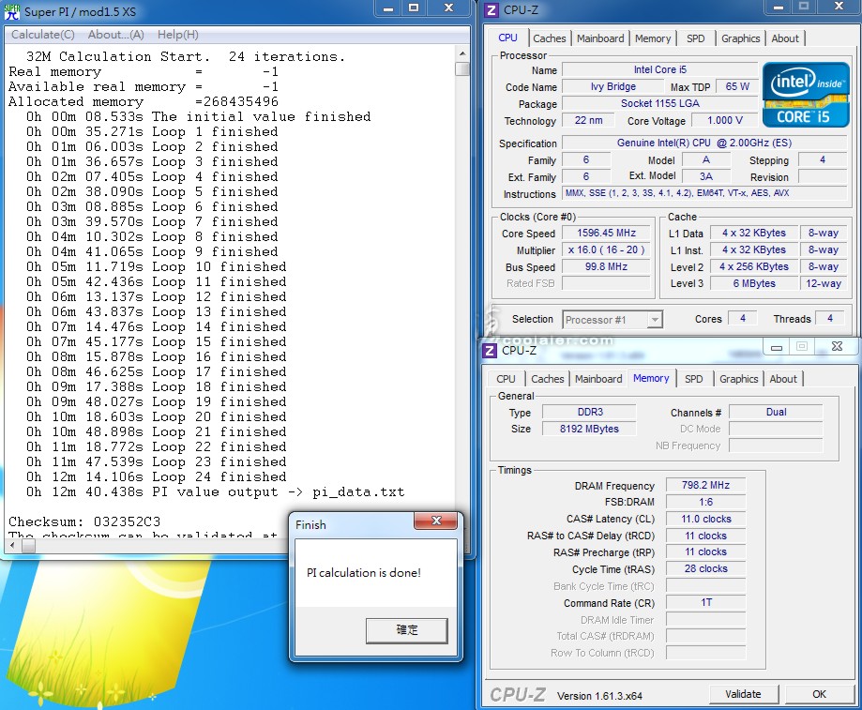This screenshot has width=862, height=710.
Task: Click the Channels # value 'Dual'
Action: 776,412
